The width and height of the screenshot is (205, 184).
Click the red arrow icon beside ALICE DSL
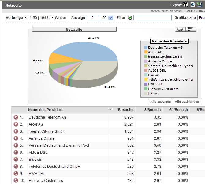[16, 153]
